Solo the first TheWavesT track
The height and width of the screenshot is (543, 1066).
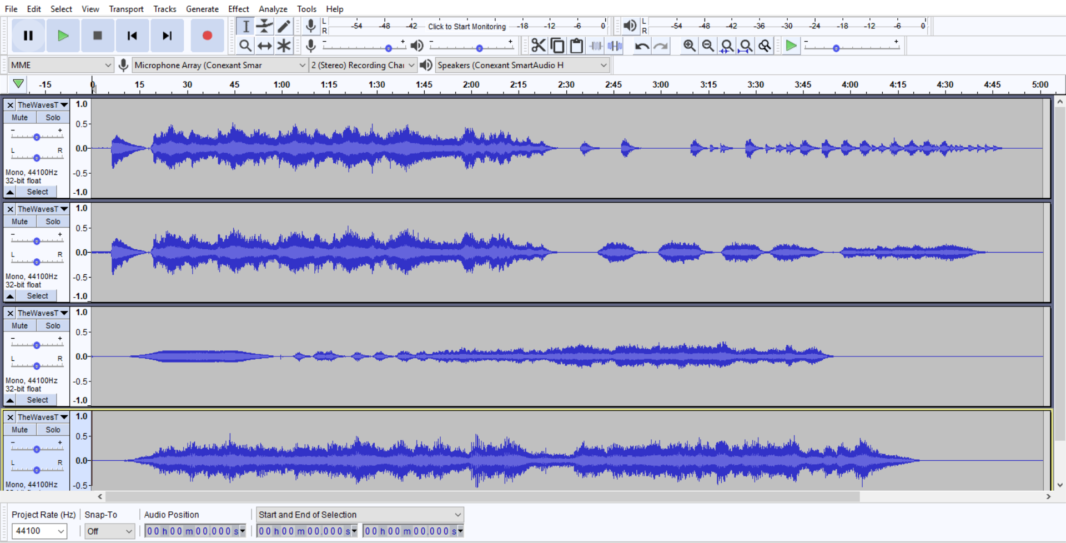point(53,117)
